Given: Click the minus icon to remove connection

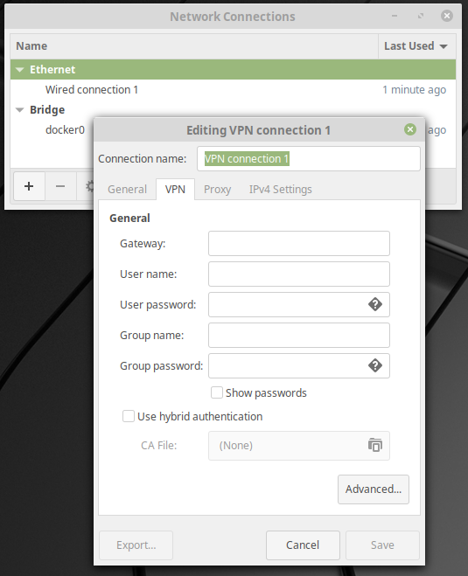Looking at the screenshot, I should coord(60,186).
